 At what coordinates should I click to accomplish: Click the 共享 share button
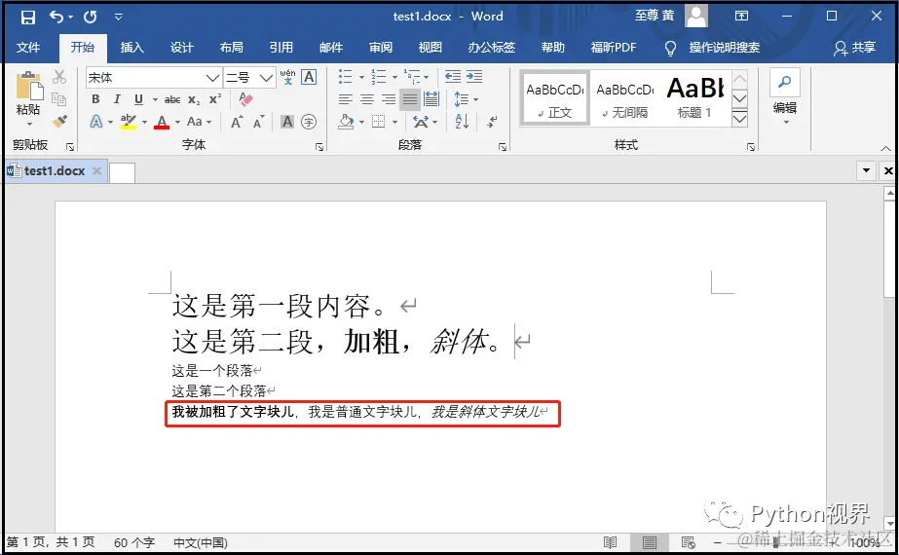[854, 48]
